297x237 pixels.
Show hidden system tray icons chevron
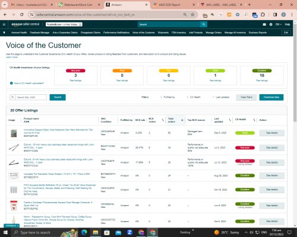(246, 232)
